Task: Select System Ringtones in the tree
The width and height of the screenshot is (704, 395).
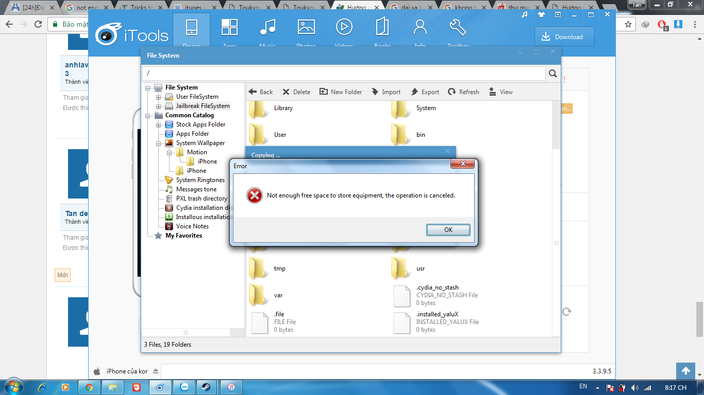Action: [200, 180]
